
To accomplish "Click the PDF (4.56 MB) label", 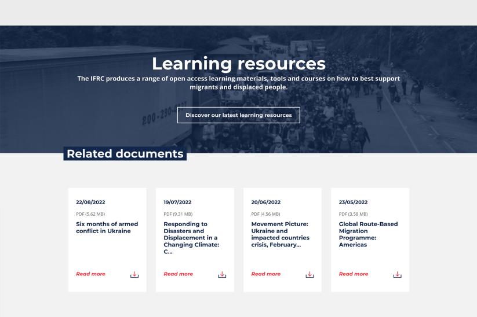I will (265, 214).
